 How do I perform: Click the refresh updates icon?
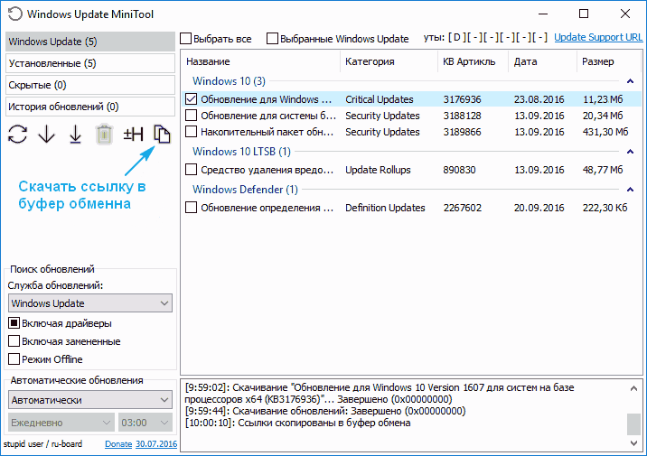[x=17, y=135]
